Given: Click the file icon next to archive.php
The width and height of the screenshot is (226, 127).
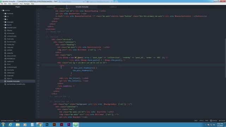Looking at the screenshot, I should [5, 33].
